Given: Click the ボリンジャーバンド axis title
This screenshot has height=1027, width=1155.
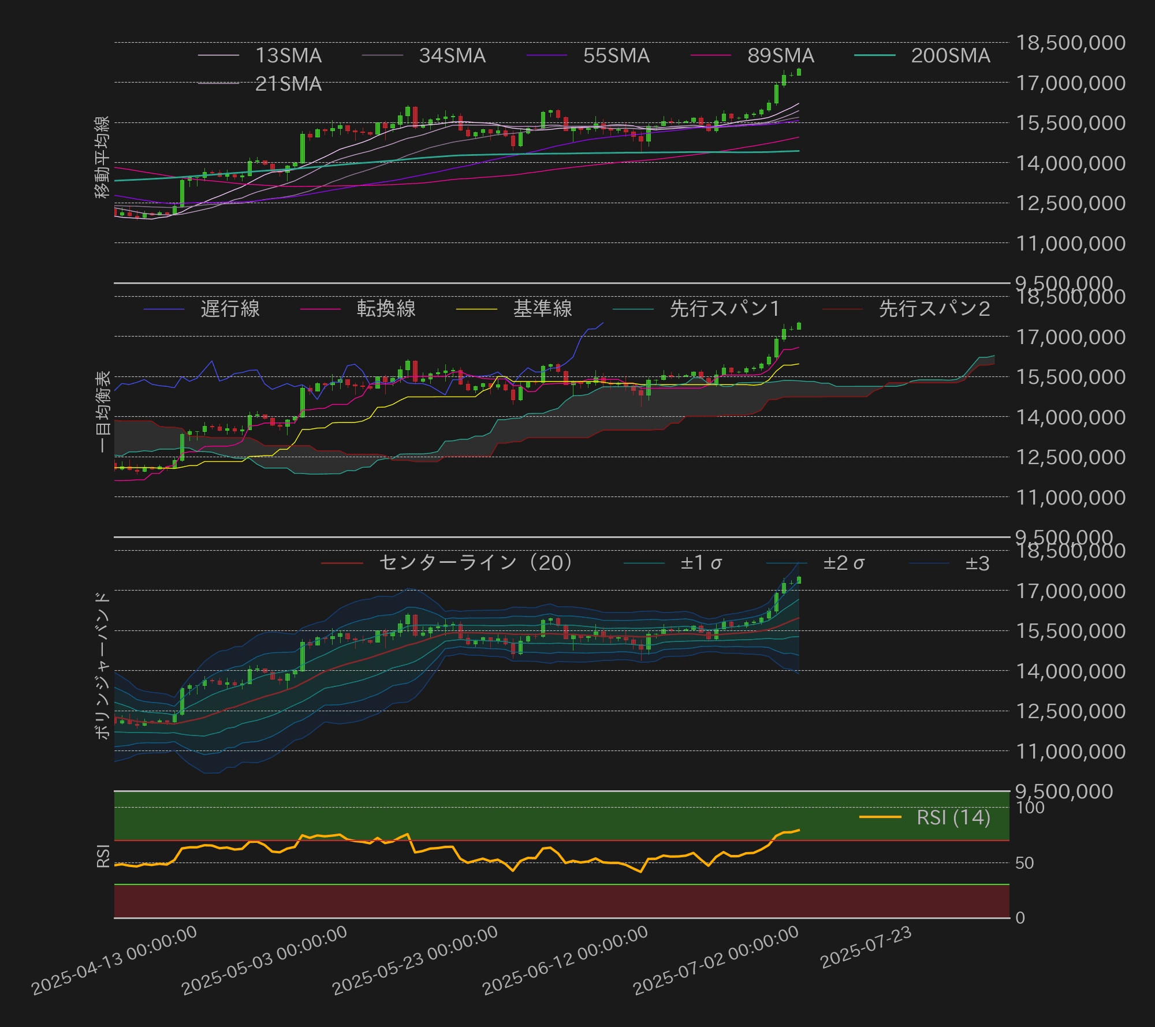Looking at the screenshot, I should coord(102,665).
